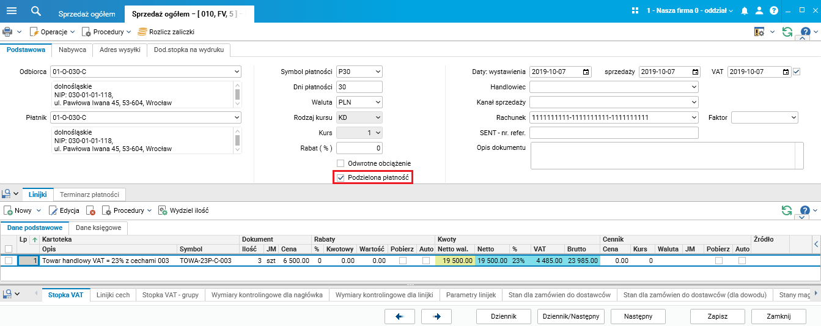Click Edycja to edit the line

(65, 210)
